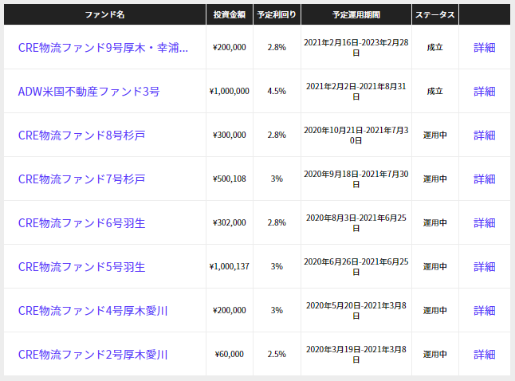
Task: Click the ステータス column header
Action: [434, 14]
